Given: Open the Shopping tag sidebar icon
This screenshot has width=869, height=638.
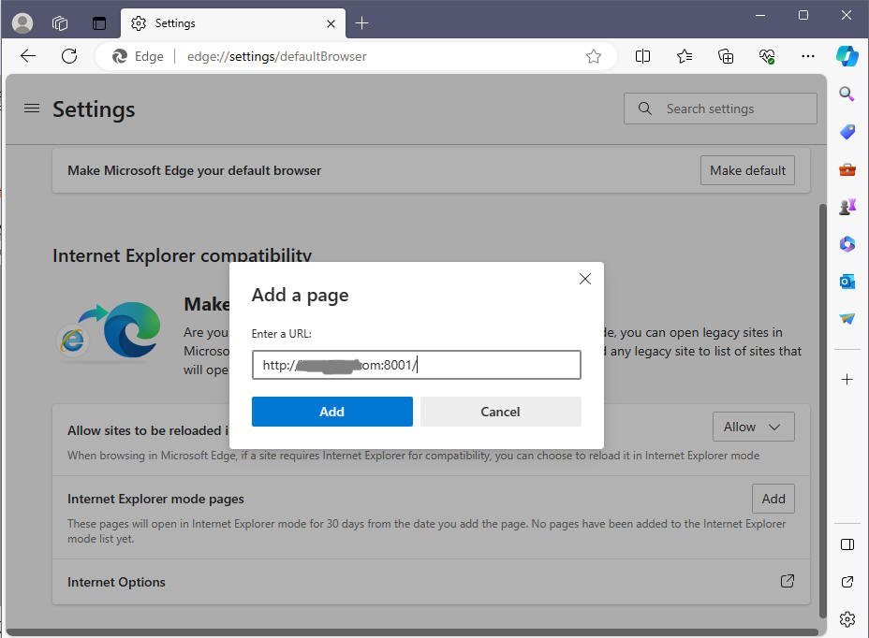Looking at the screenshot, I should point(847,131).
